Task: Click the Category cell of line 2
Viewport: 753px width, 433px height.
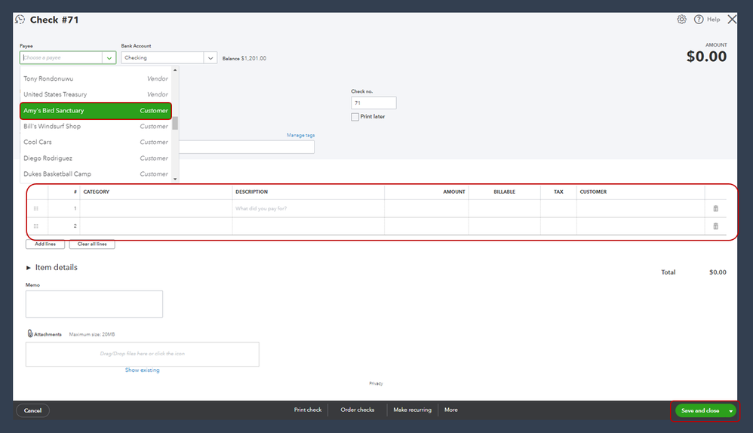Action: (156, 226)
